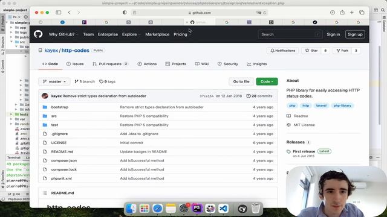Expand the var folder in PhpStorm tree
Viewport: 387px width, 217px height.
[11, 119]
